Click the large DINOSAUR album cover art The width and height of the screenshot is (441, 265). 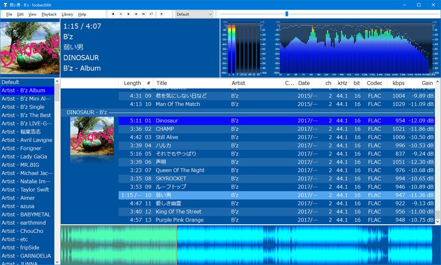(30, 47)
